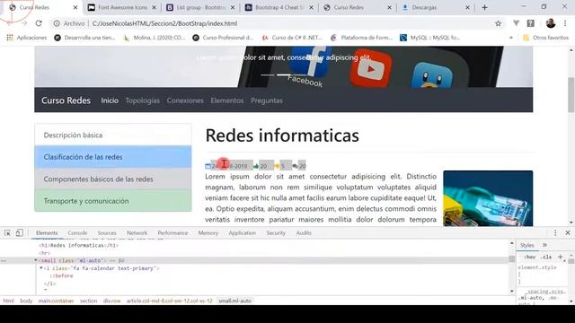Switch to the Console tab in DevTools

pos(77,233)
